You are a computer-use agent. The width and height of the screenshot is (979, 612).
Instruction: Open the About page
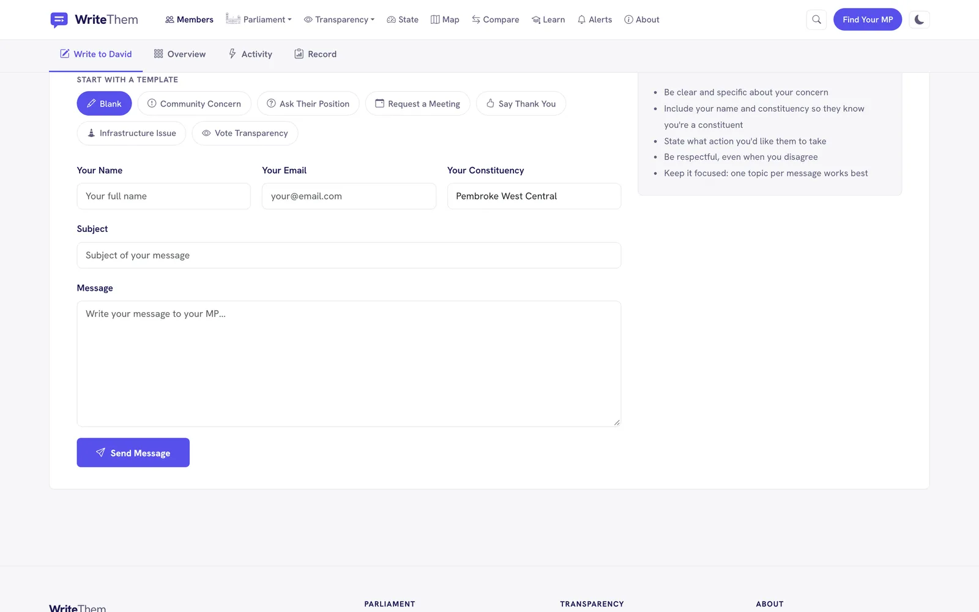(642, 20)
